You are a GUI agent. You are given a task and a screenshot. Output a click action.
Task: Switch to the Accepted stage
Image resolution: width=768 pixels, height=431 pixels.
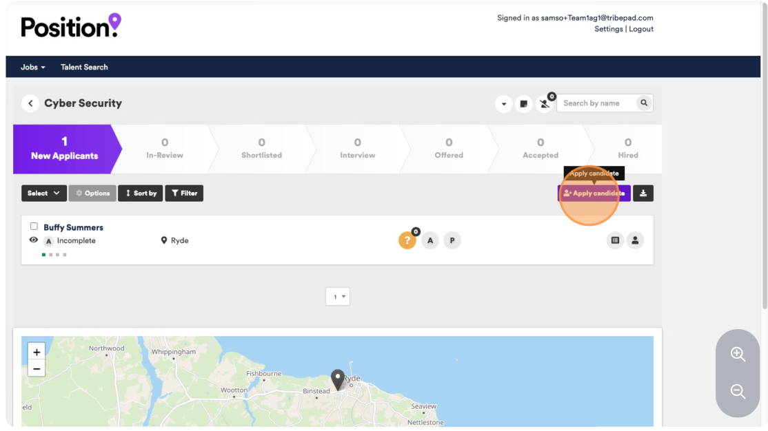[540, 149]
